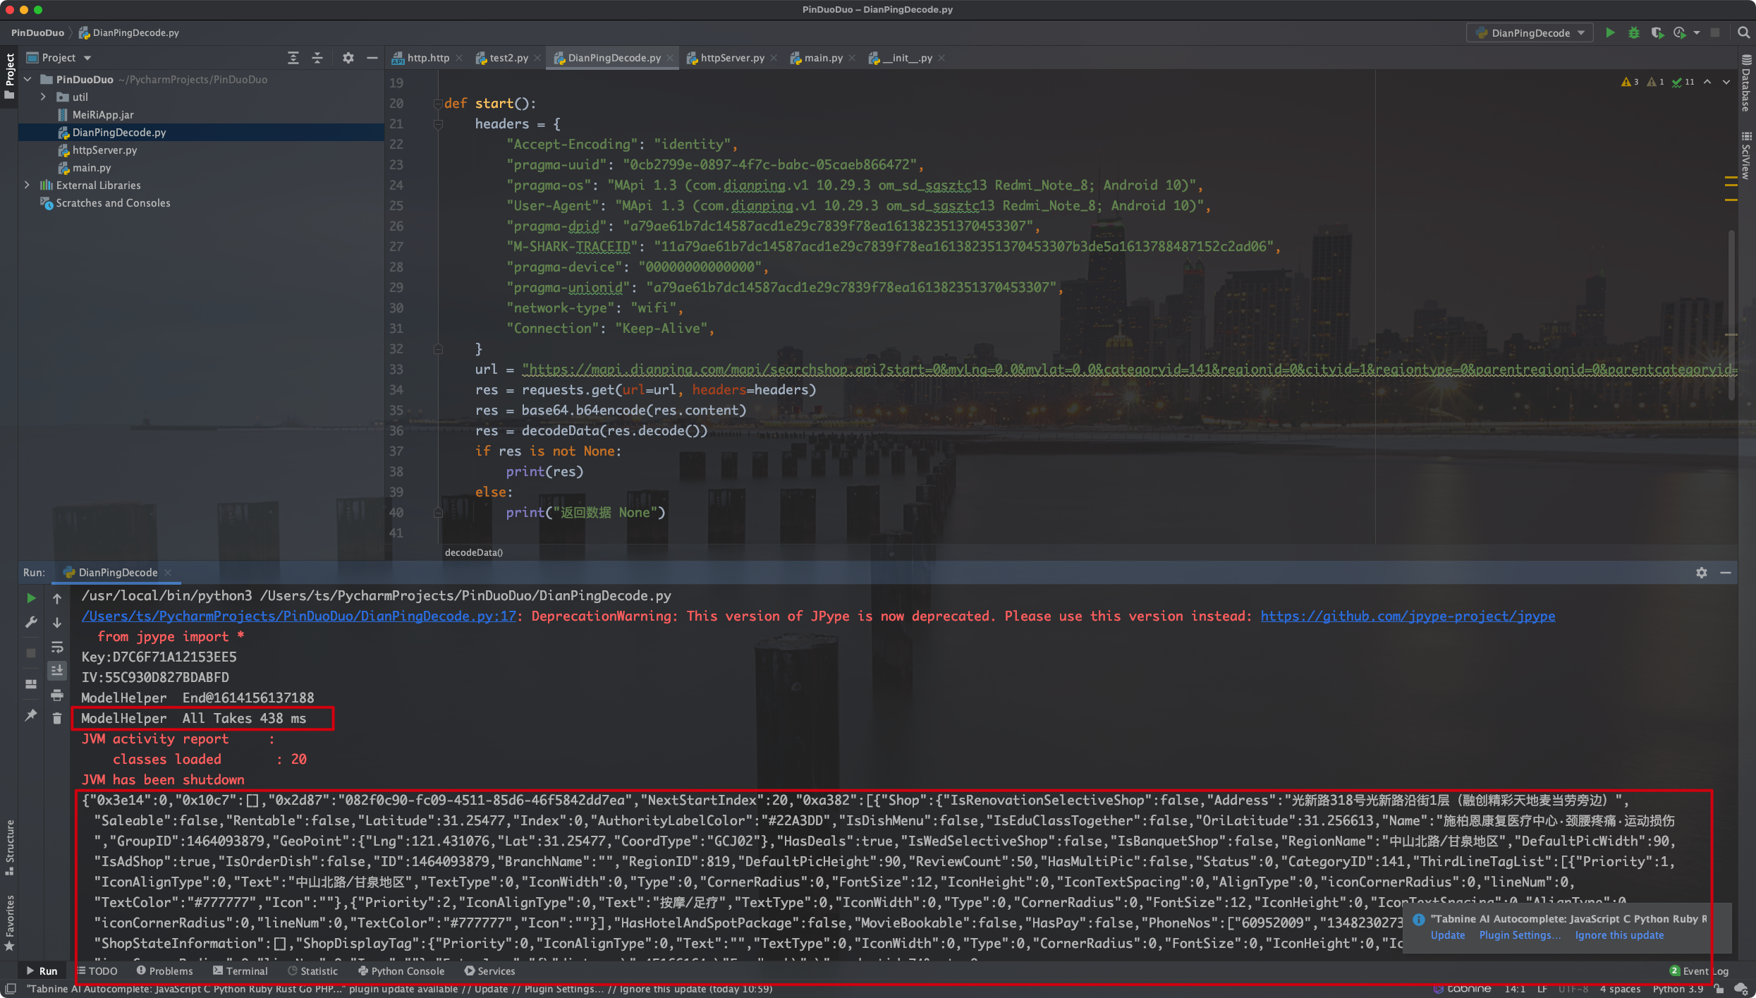1756x998 pixels.
Task: Open Search Everywhere magnifier icon
Action: click(1743, 32)
